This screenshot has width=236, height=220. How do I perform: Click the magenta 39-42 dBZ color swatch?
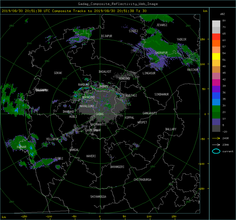coord(216,82)
